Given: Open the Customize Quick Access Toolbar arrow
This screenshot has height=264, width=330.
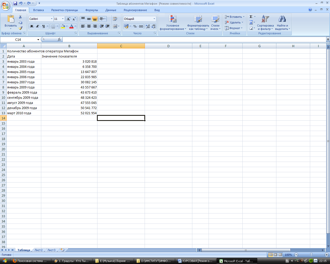Looking at the screenshot, I should 39,3.
